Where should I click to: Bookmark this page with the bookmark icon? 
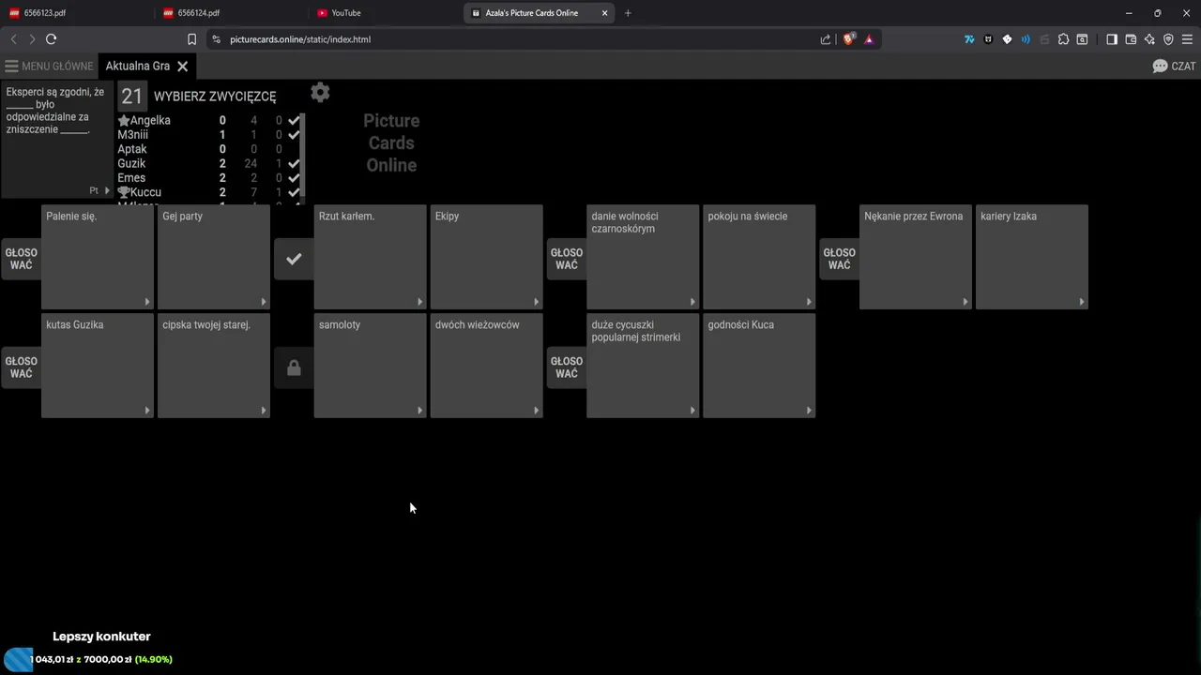click(191, 39)
